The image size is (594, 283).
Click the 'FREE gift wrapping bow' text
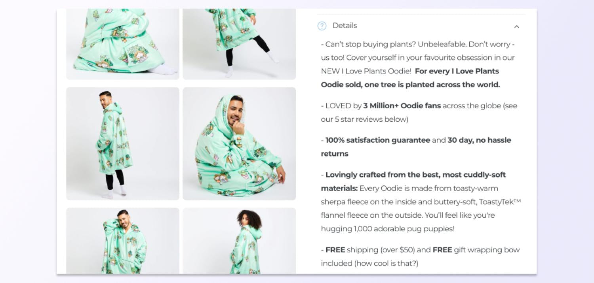[x=476, y=250]
